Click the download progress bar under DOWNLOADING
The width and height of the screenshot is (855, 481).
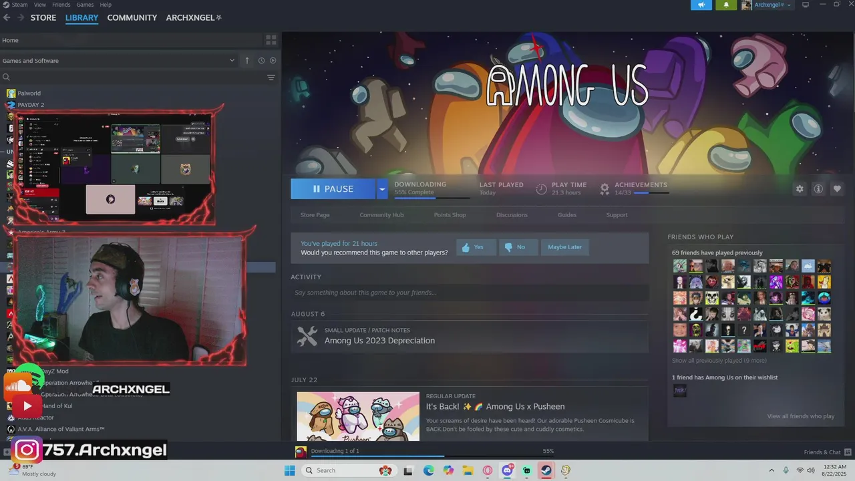click(432, 198)
